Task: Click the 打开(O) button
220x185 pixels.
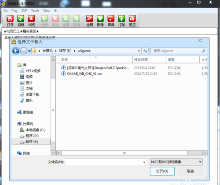Action: (162, 171)
